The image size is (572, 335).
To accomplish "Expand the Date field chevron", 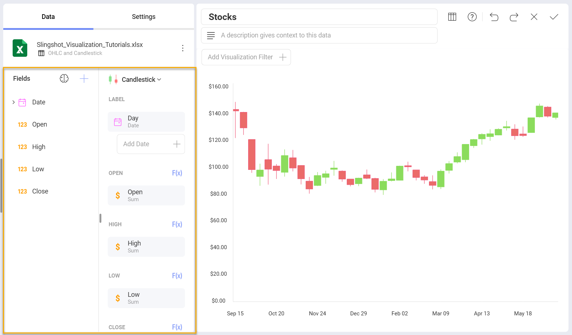I will [x=13, y=102].
